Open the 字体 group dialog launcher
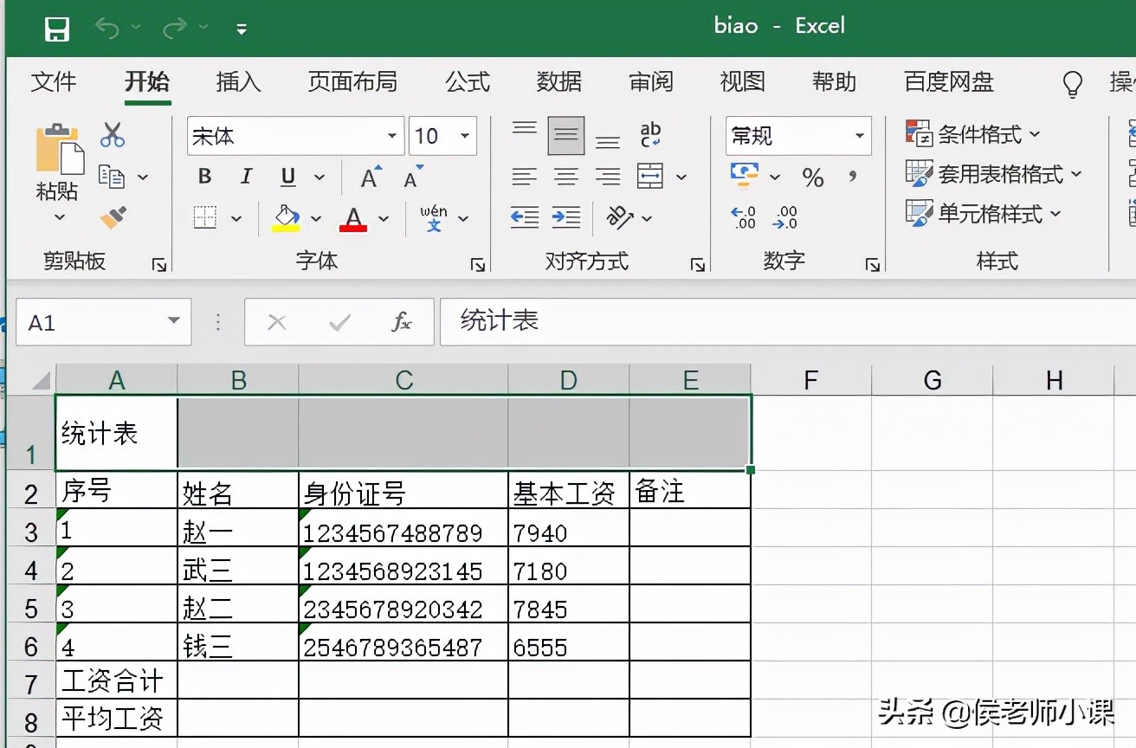This screenshot has height=748, width=1136. tap(478, 265)
